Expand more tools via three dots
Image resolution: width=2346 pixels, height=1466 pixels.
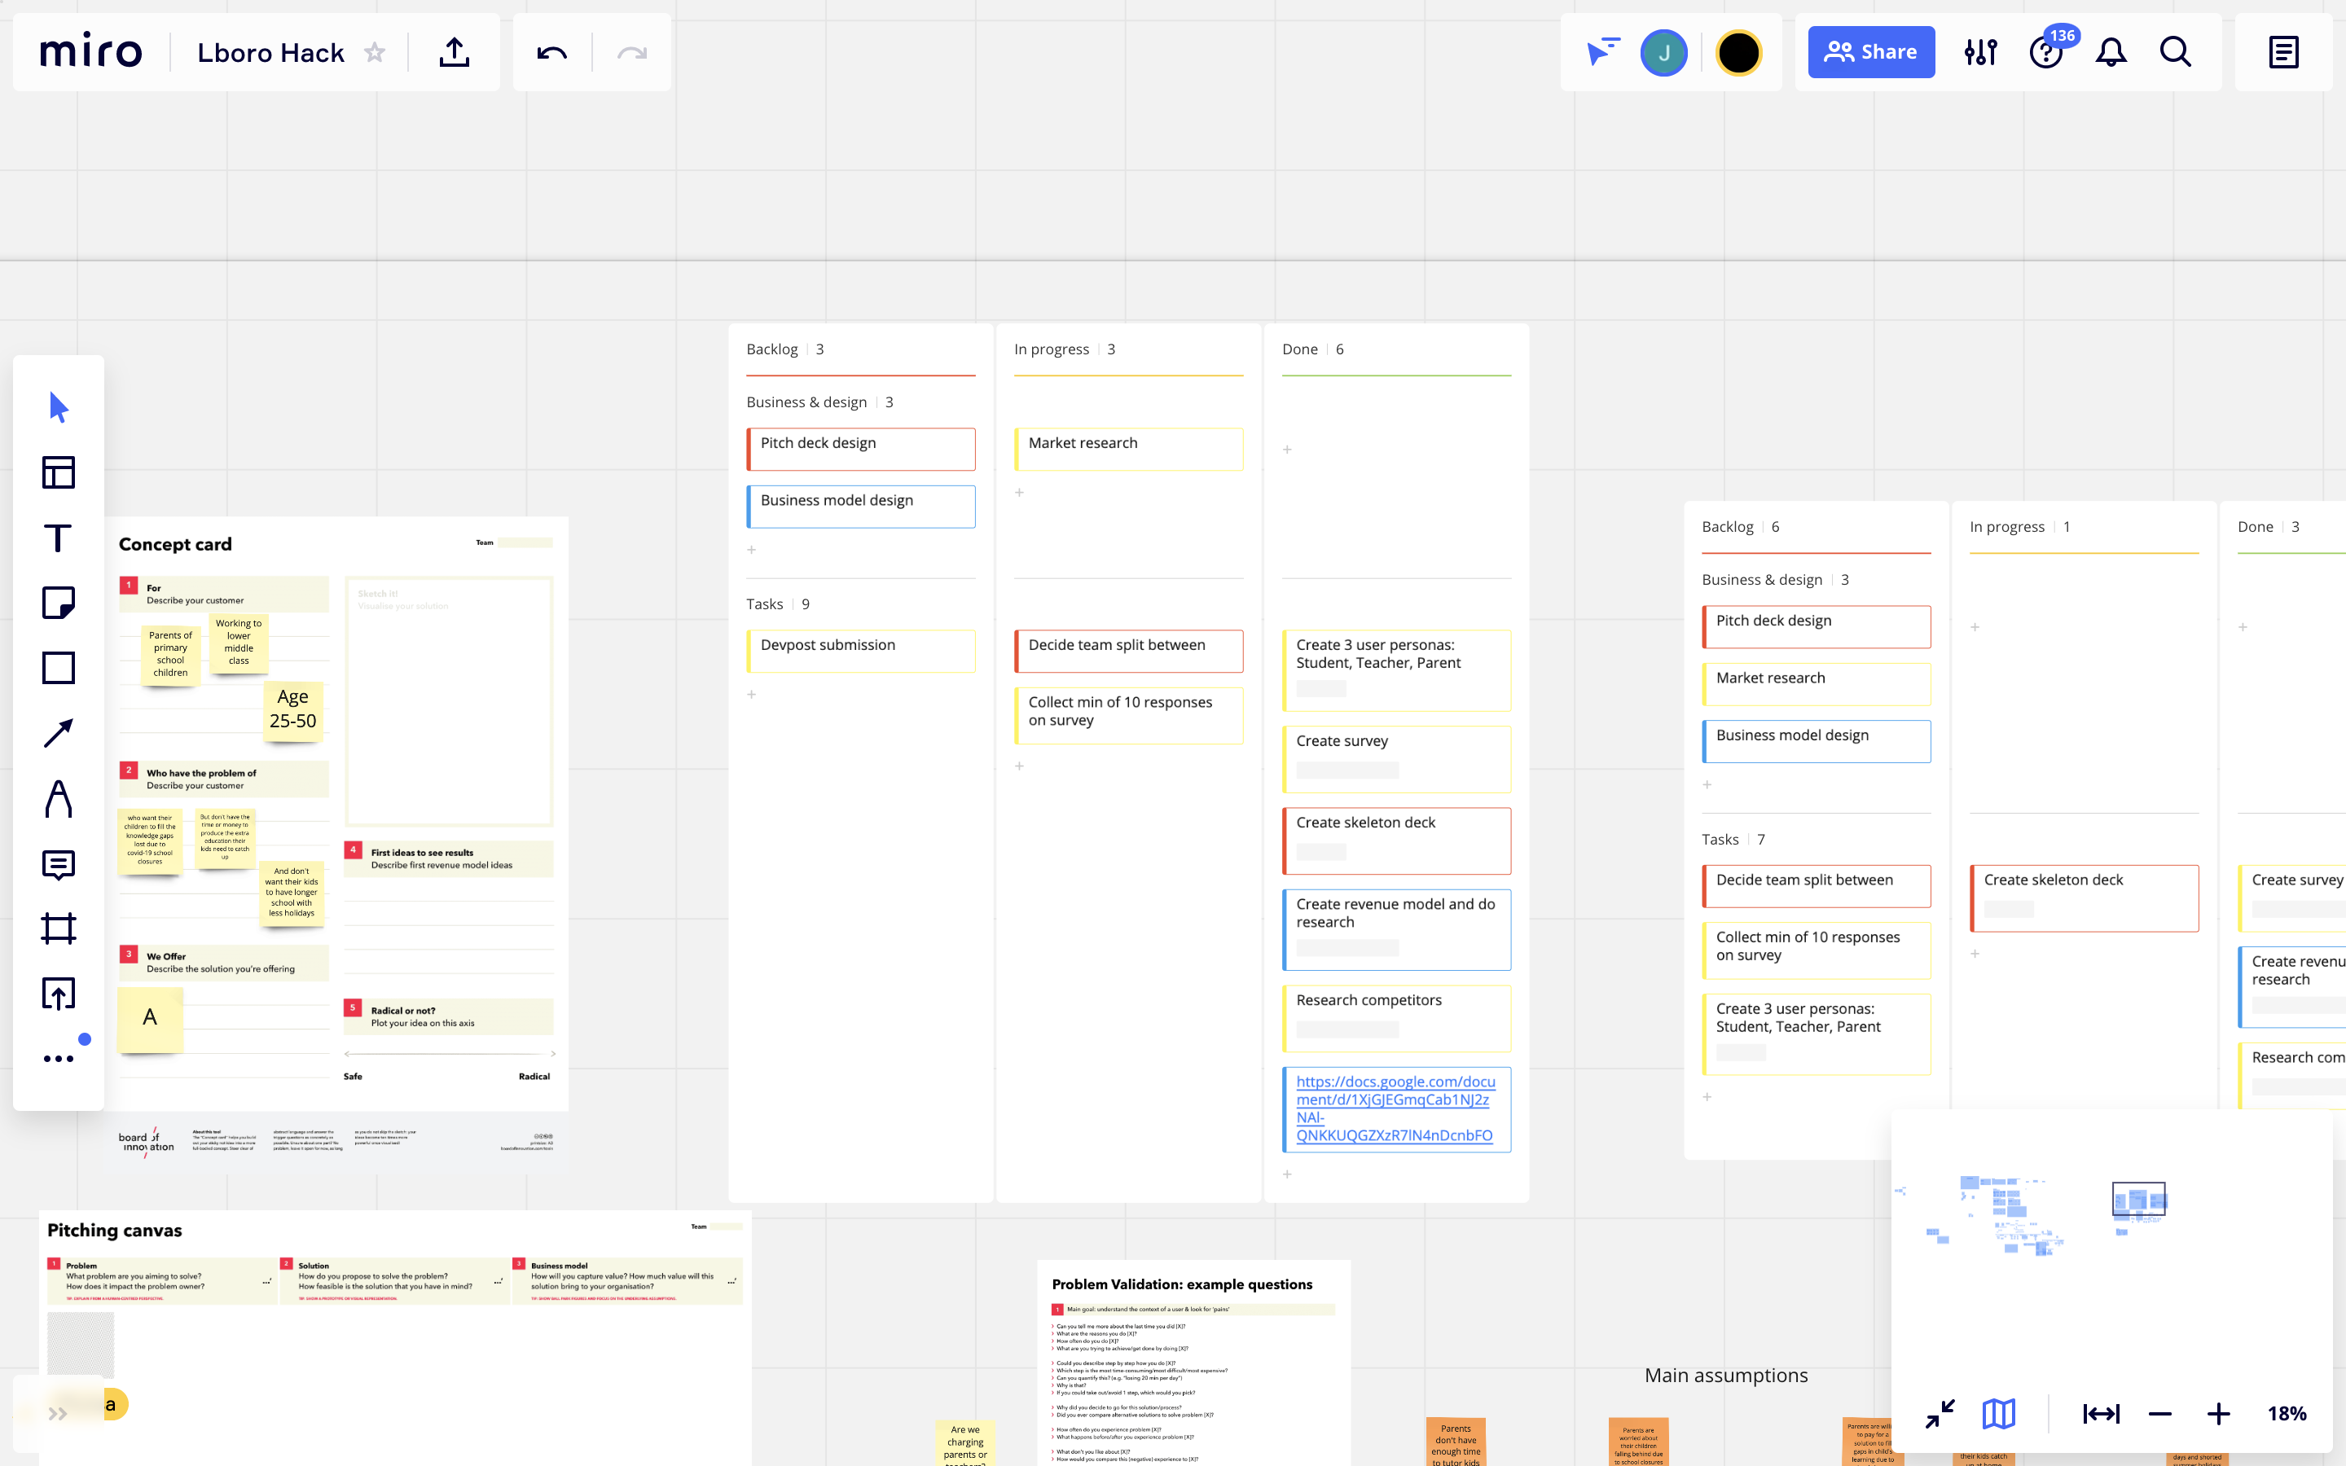(x=58, y=1059)
